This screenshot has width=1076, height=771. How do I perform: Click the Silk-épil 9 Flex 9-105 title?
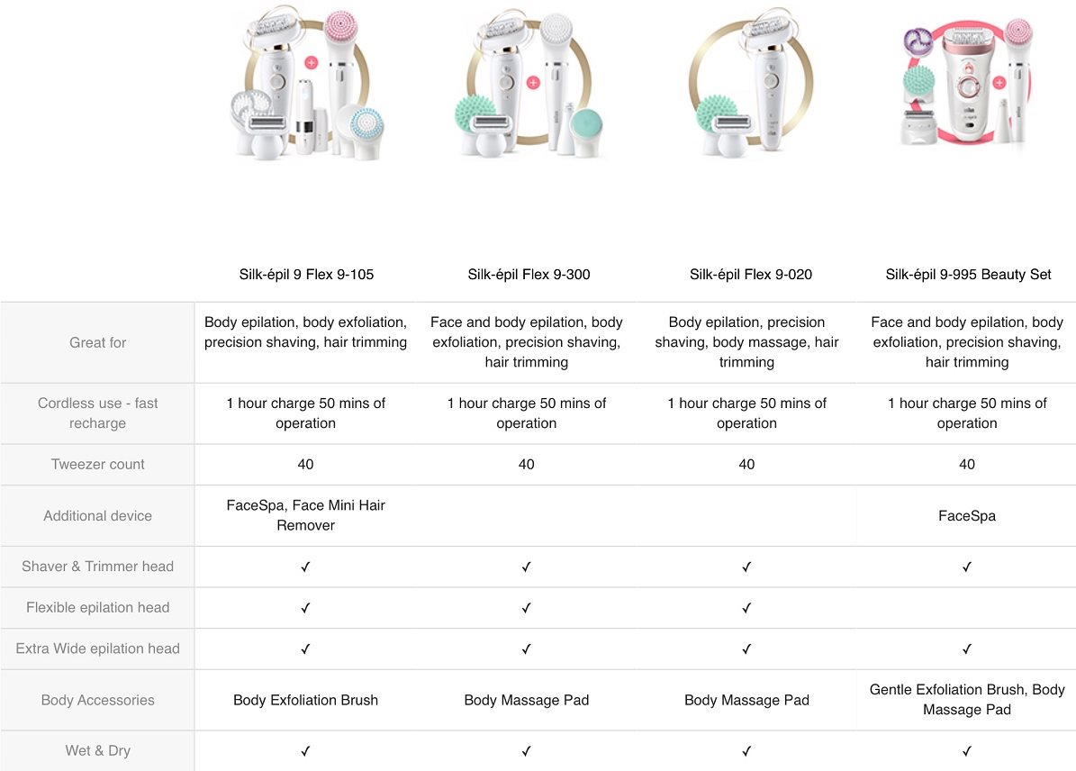click(x=306, y=275)
